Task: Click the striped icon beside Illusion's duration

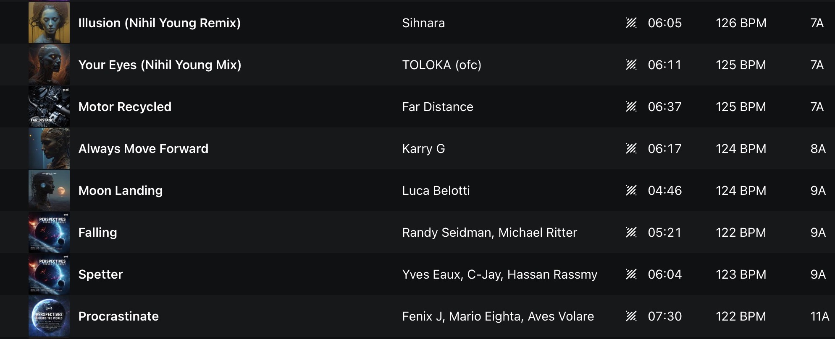Action: pyautogui.click(x=631, y=23)
